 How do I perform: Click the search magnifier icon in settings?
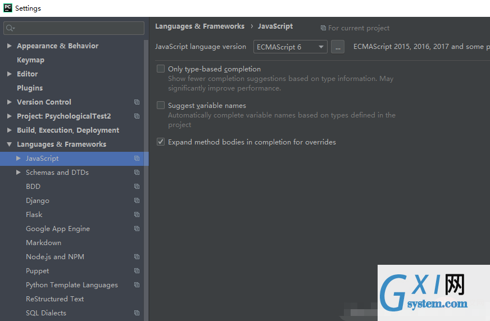pos(10,28)
